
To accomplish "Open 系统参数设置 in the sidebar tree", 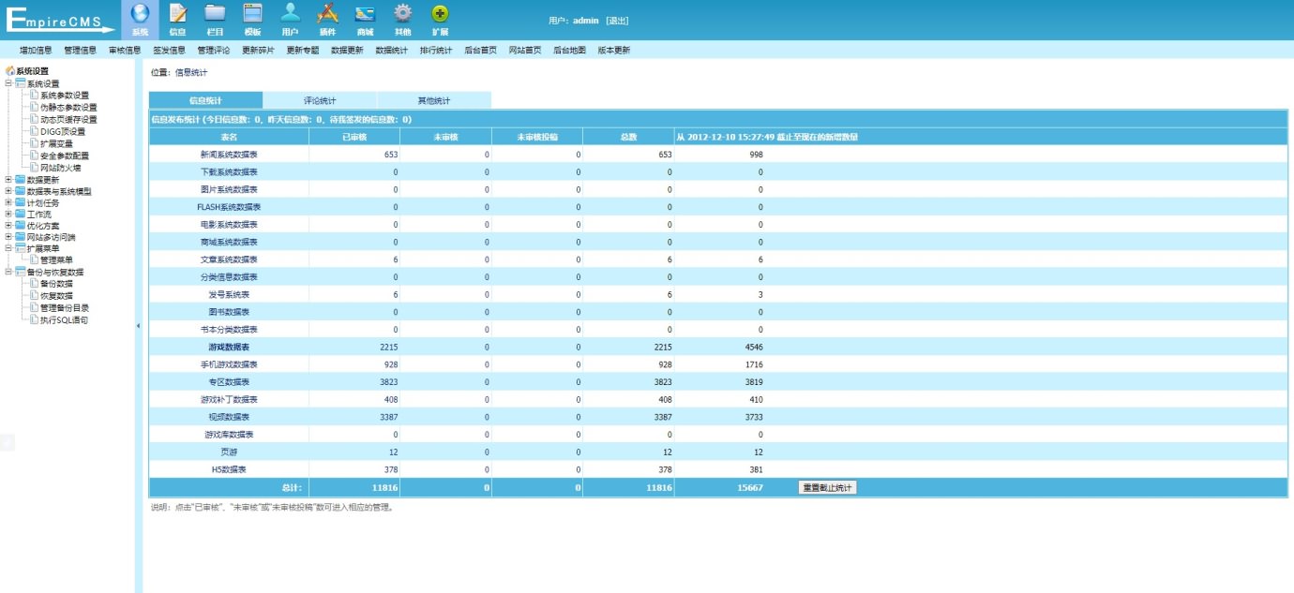I will click(x=65, y=96).
